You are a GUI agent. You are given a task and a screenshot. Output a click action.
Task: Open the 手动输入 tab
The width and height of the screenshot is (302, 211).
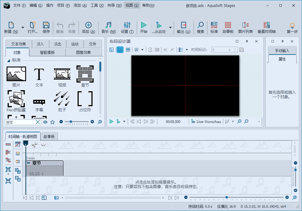tap(282, 51)
